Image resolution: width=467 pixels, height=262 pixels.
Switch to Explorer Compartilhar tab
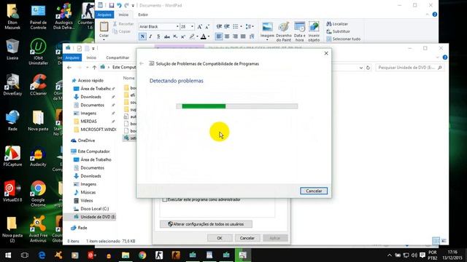coord(117,57)
